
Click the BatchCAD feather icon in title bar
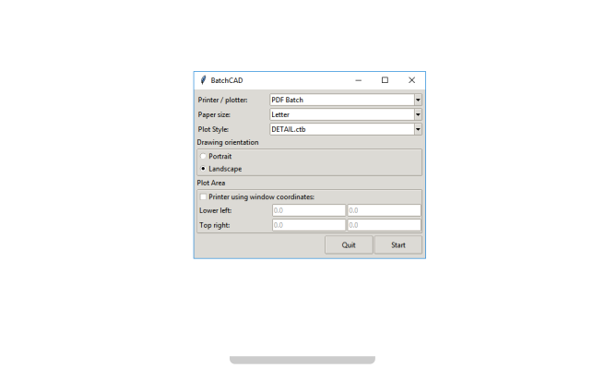pos(203,80)
